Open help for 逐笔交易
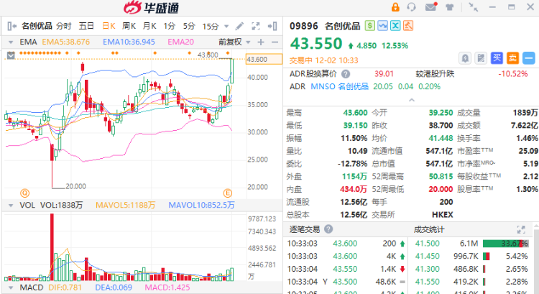 click(x=328, y=229)
